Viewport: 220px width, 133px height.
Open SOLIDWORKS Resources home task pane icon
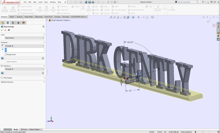pos(218,23)
